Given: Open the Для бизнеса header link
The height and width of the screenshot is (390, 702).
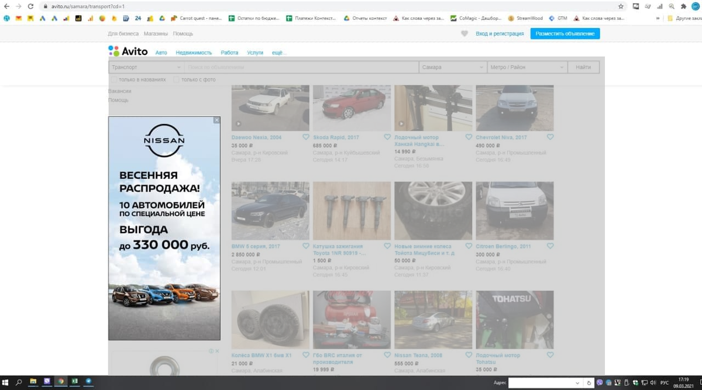Looking at the screenshot, I should [123, 34].
